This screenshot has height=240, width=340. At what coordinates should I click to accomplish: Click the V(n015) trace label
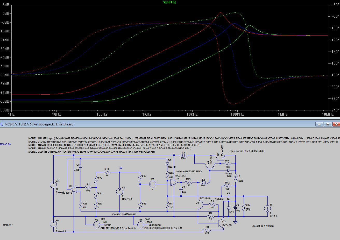tap(169, 2)
